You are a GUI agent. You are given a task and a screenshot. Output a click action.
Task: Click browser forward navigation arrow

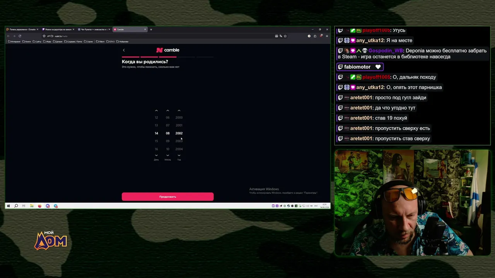14,36
